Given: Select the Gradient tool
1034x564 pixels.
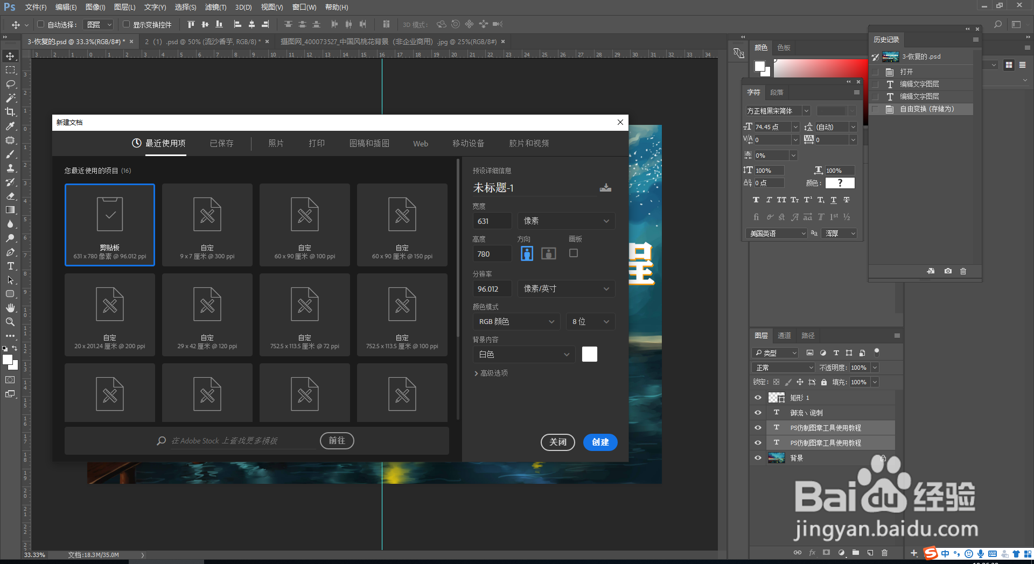Looking at the screenshot, I should click(x=10, y=210).
